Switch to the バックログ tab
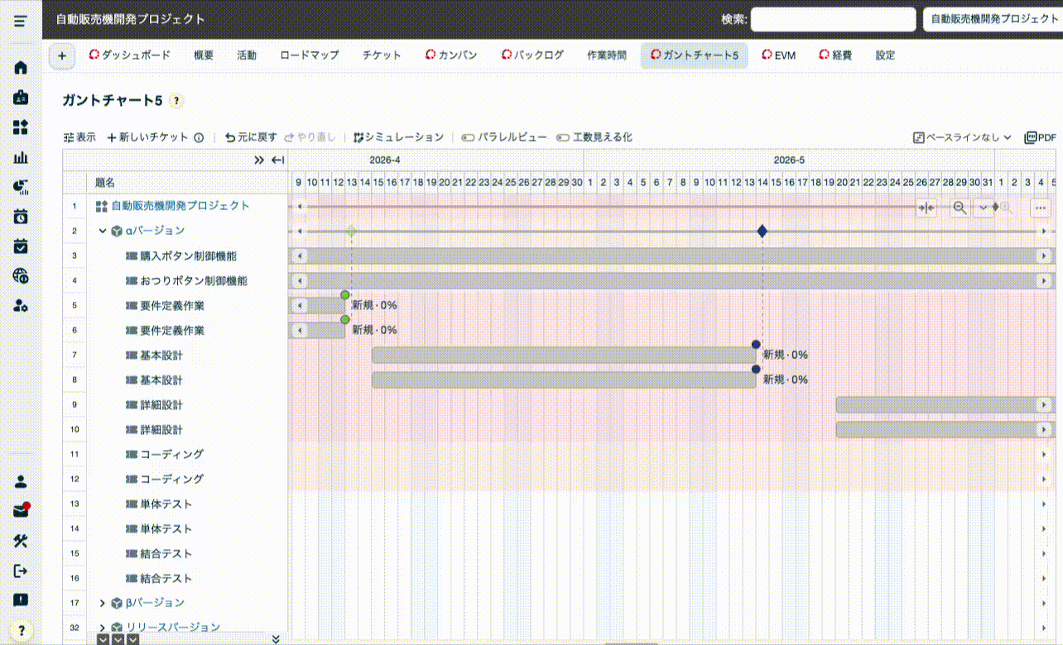 click(533, 55)
